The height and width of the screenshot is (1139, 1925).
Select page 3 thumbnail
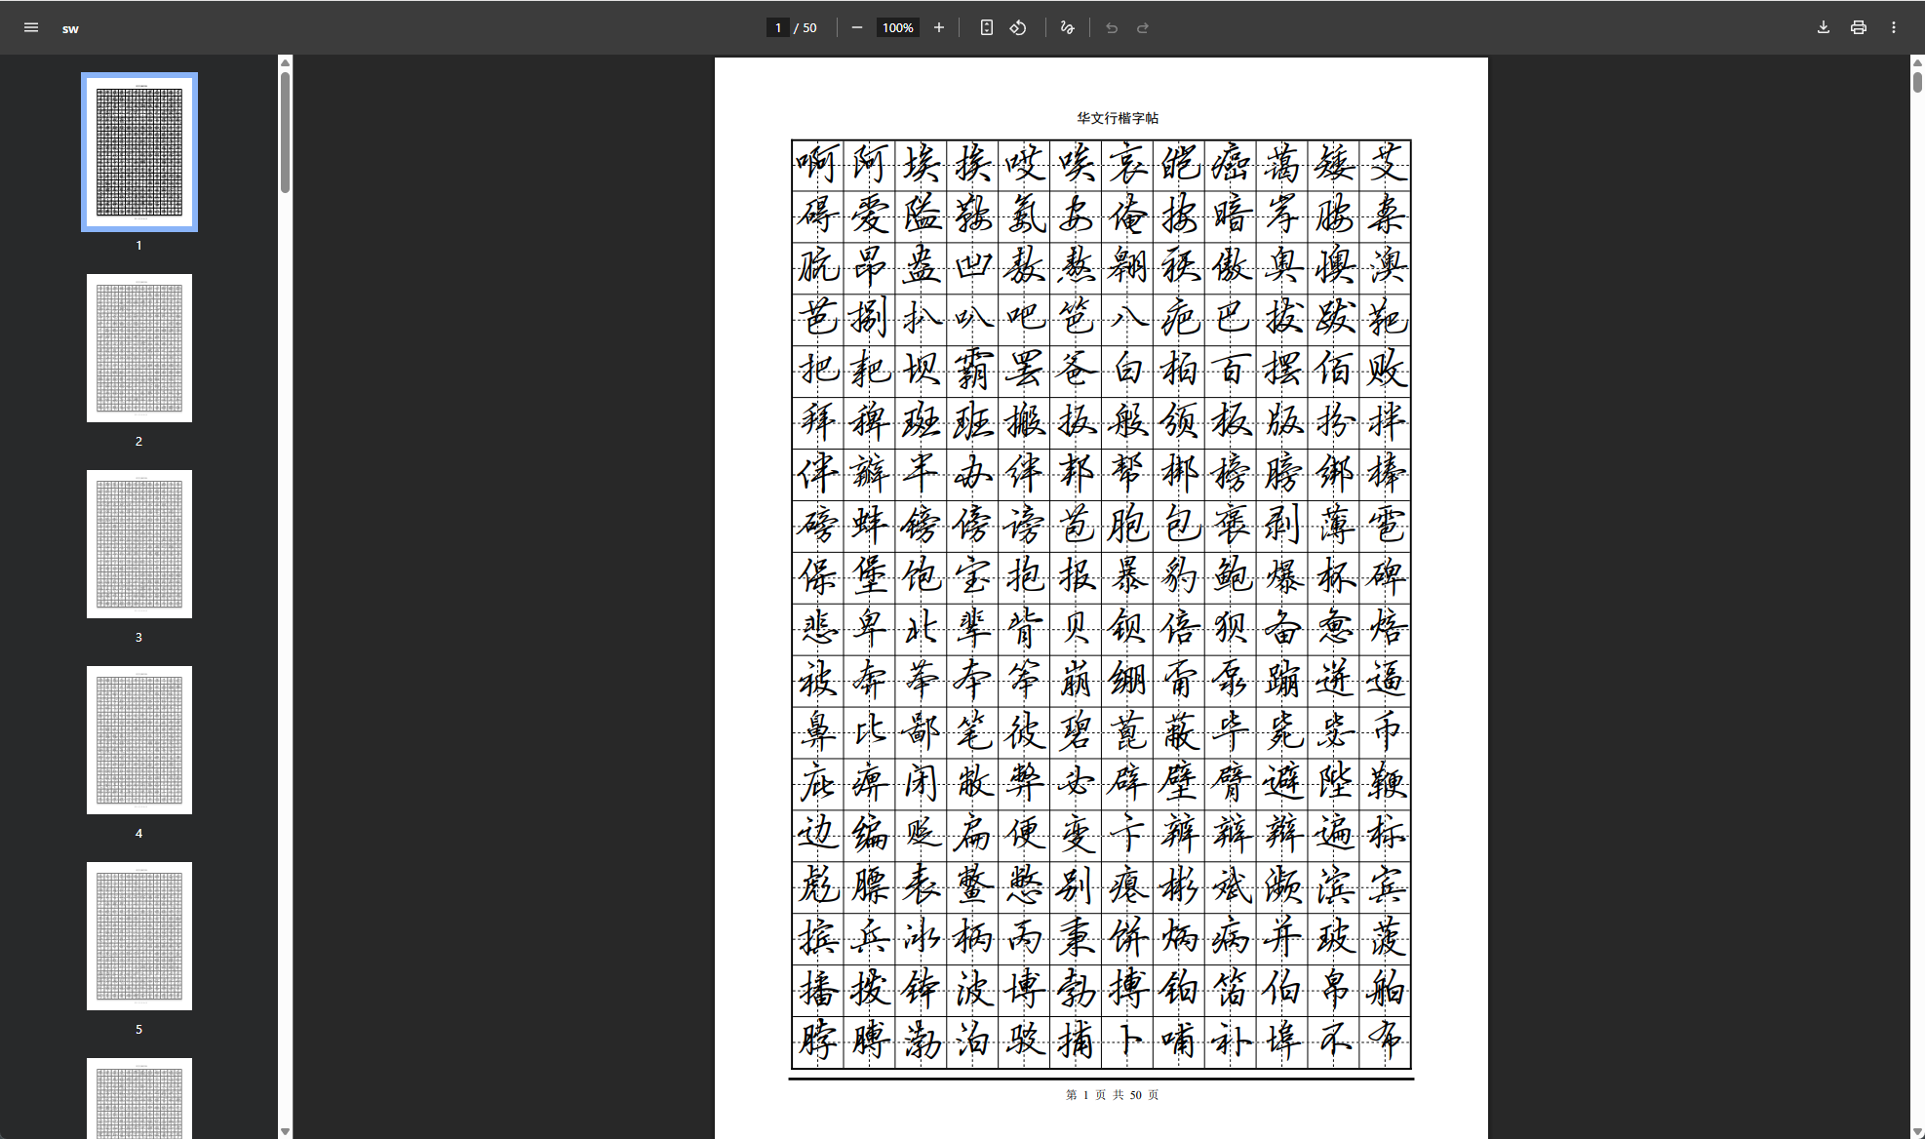(x=139, y=544)
